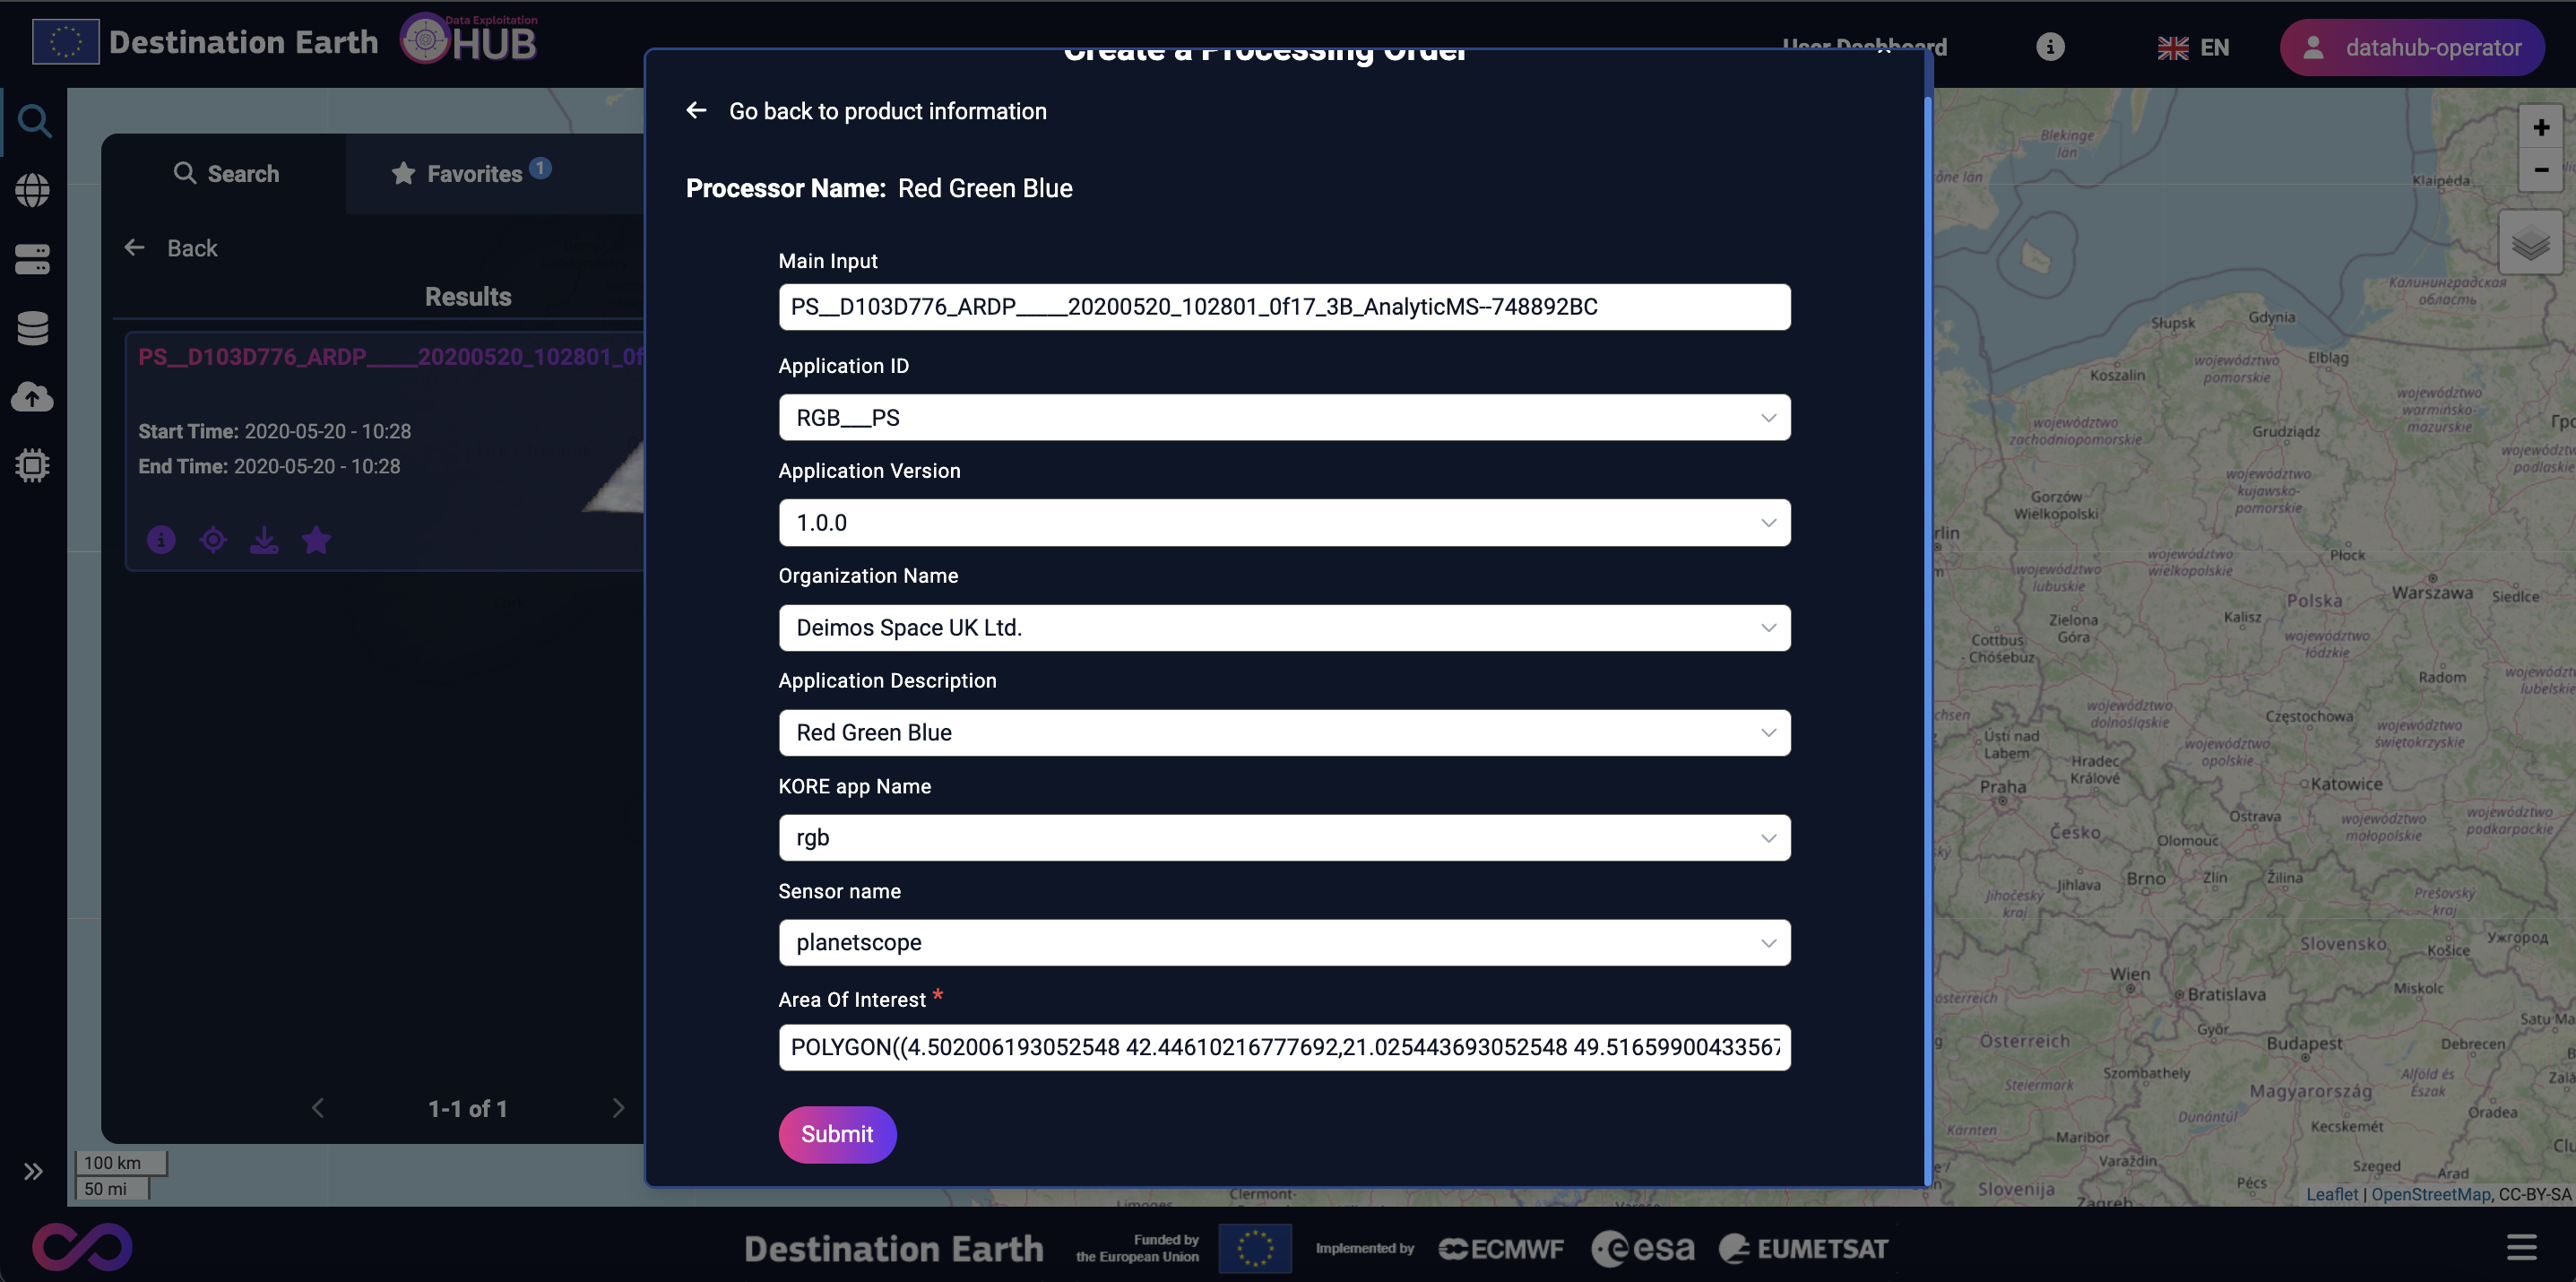Click the Destination Earth header logo

[x=206, y=42]
